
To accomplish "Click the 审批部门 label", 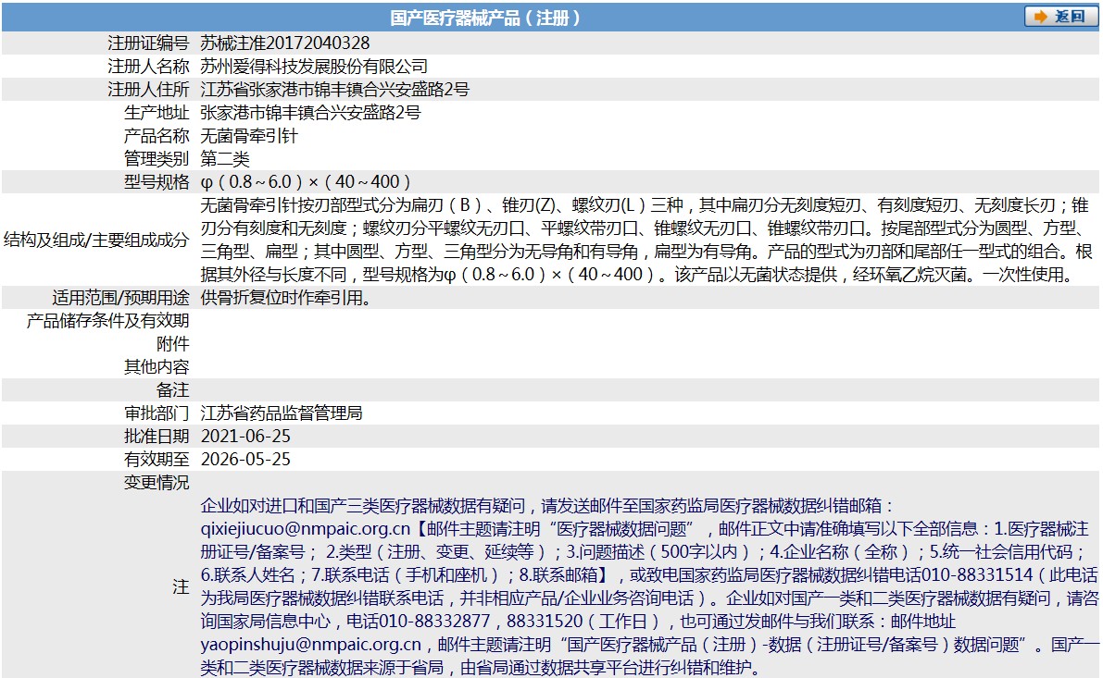I will tap(157, 413).
